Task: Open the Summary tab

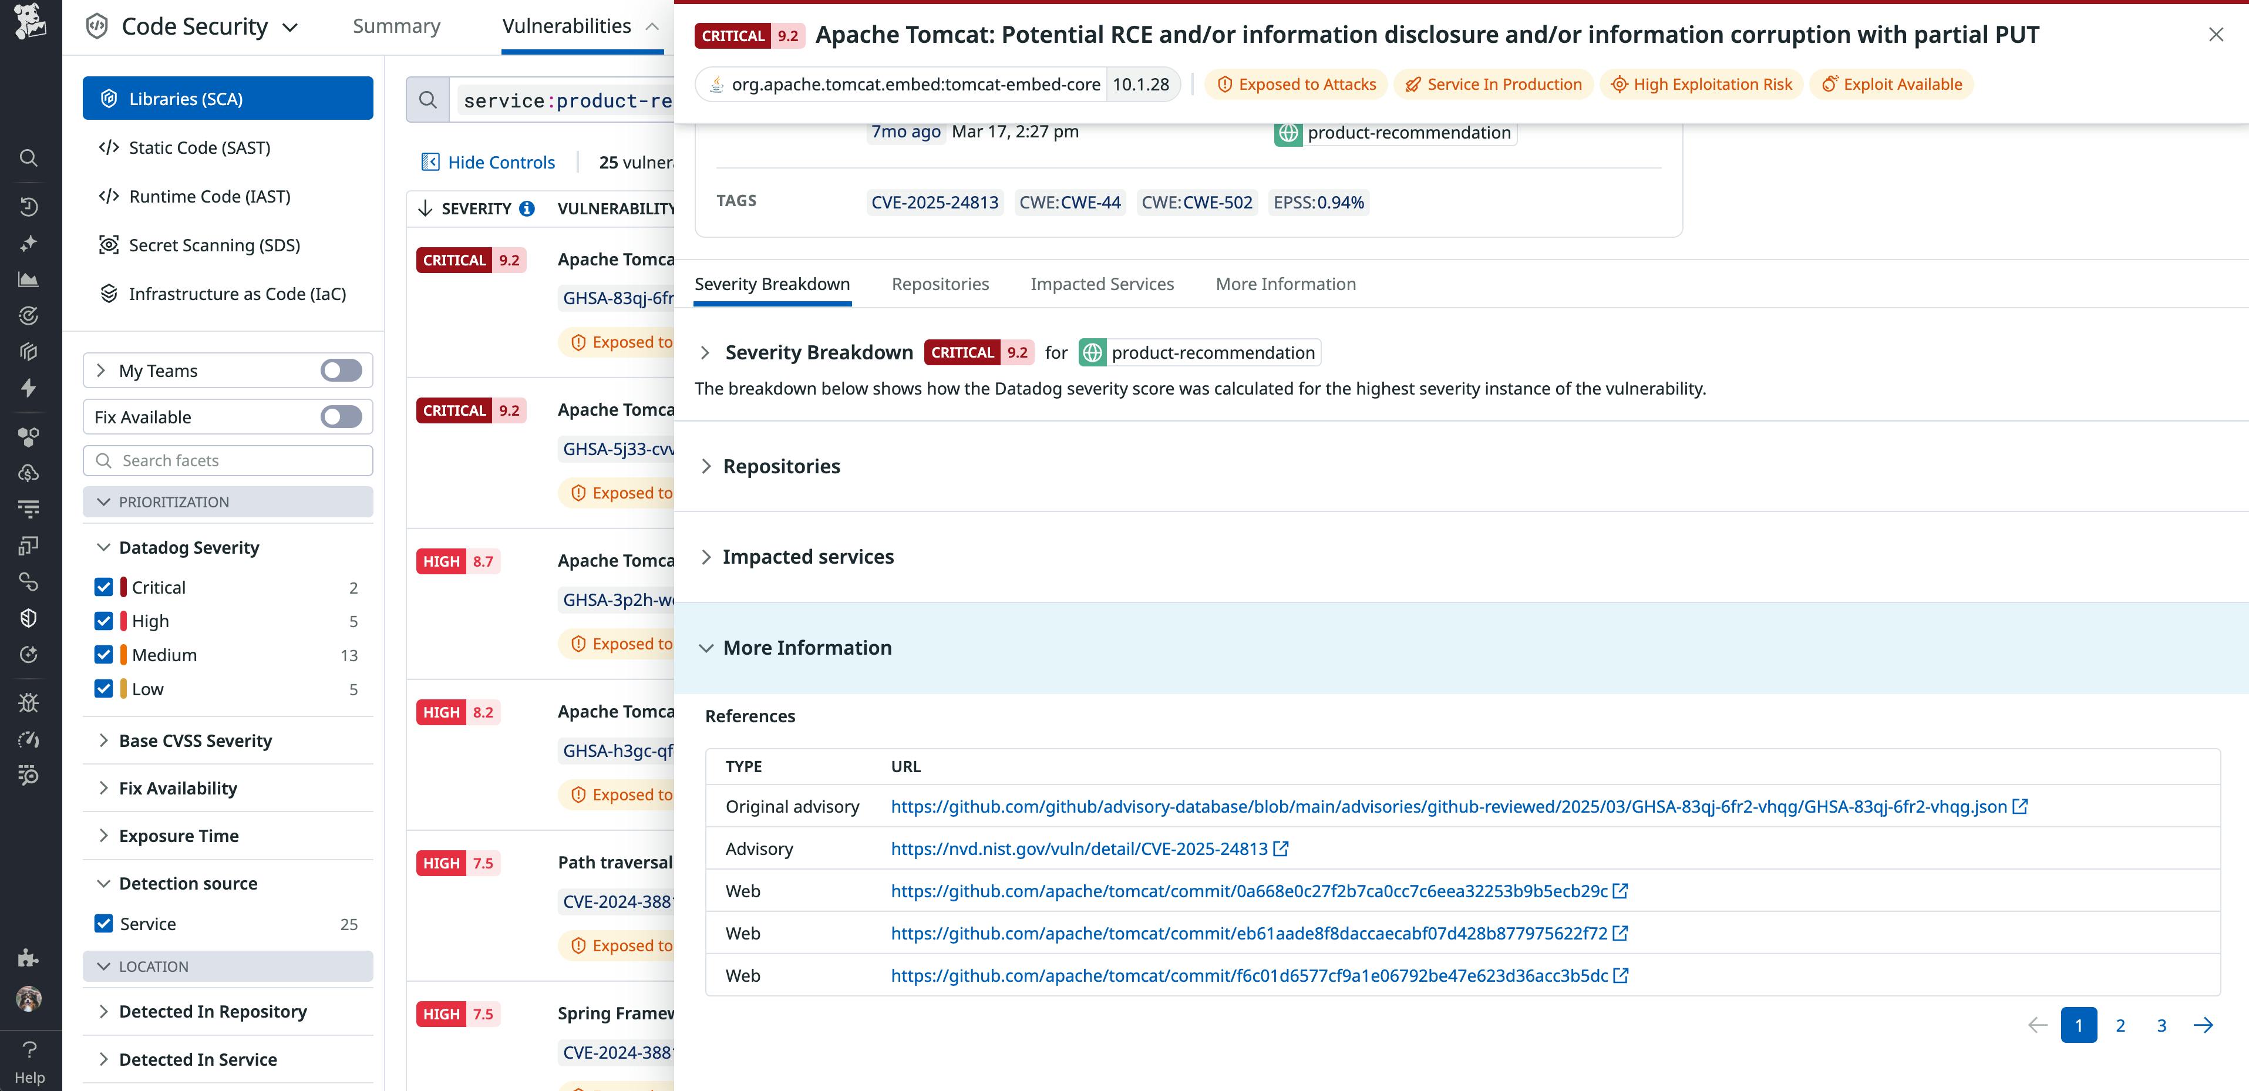Action: [x=396, y=25]
